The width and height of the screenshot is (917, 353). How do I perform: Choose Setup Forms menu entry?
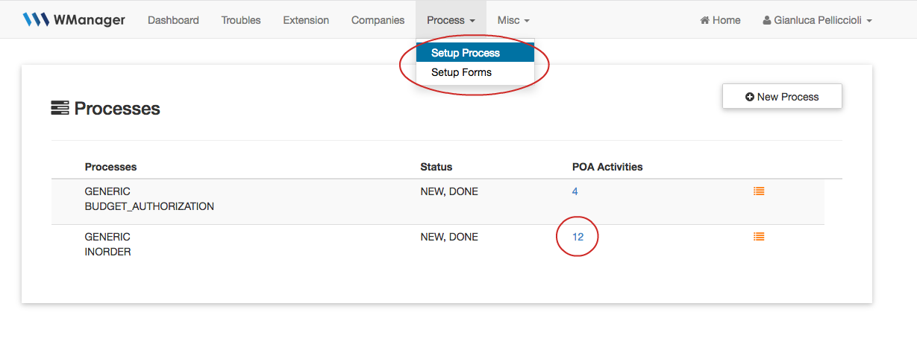[461, 72]
